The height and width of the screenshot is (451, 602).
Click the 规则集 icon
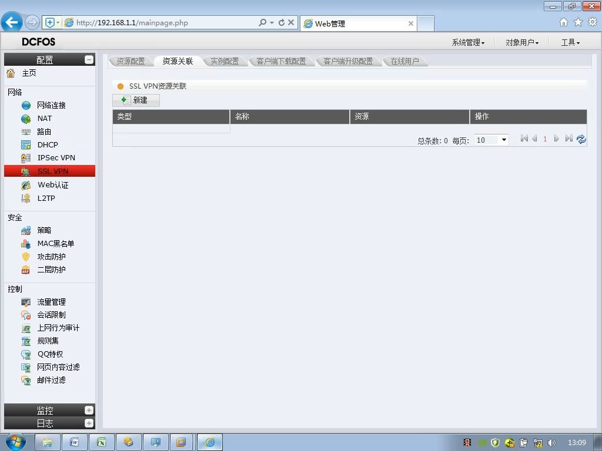pos(26,341)
